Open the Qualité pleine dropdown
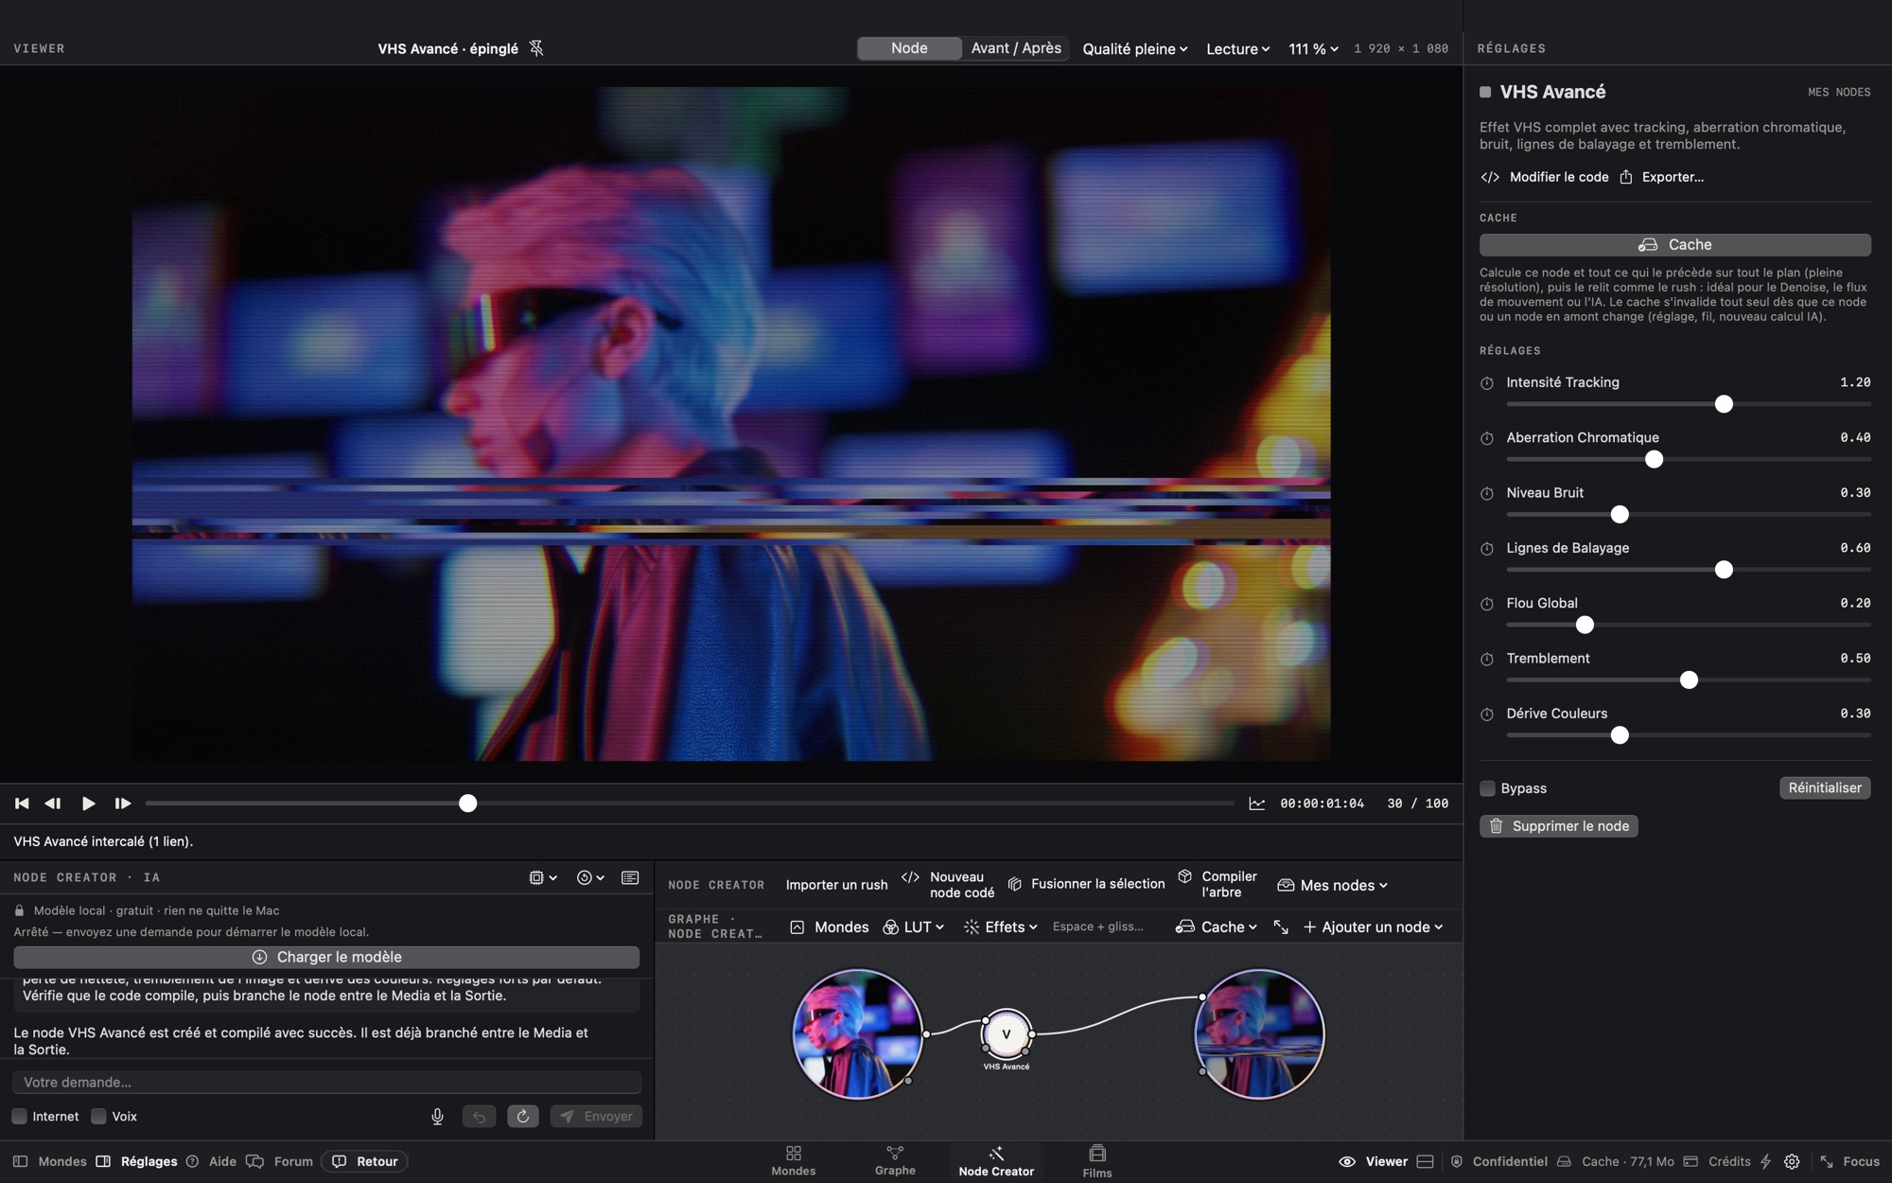 1134,49
